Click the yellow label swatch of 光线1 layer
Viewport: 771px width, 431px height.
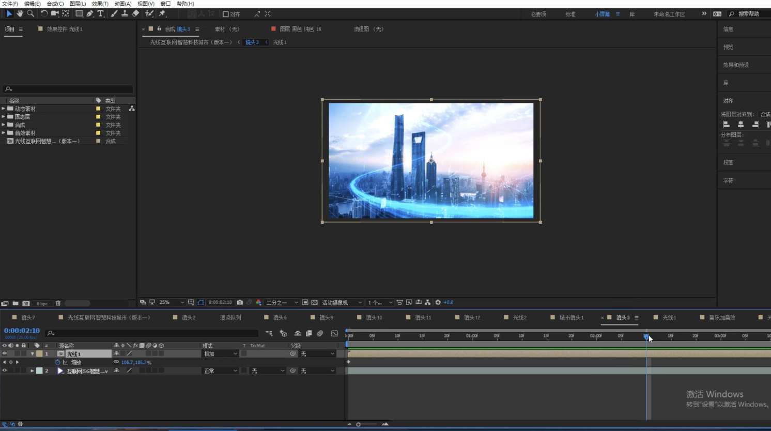(x=39, y=354)
